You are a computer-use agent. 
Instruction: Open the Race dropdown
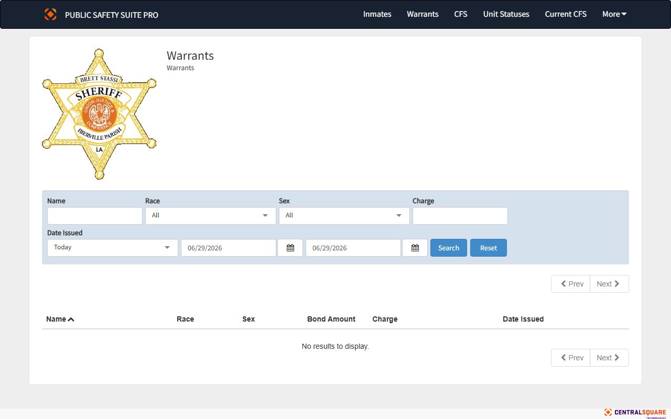click(211, 216)
